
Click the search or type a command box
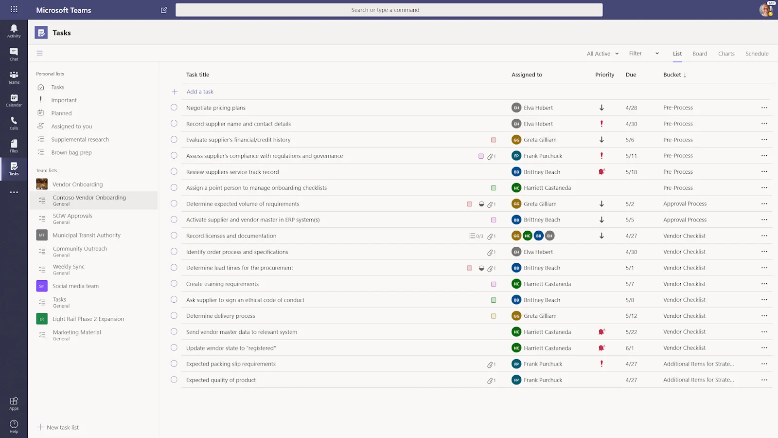tap(389, 10)
